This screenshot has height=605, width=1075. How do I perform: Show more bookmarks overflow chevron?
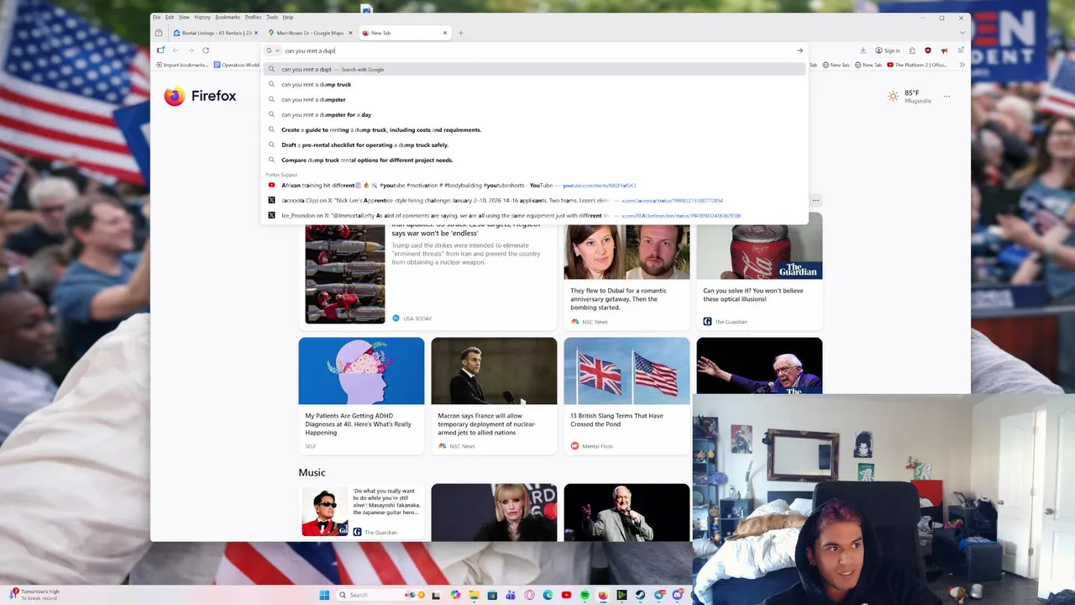(x=962, y=65)
